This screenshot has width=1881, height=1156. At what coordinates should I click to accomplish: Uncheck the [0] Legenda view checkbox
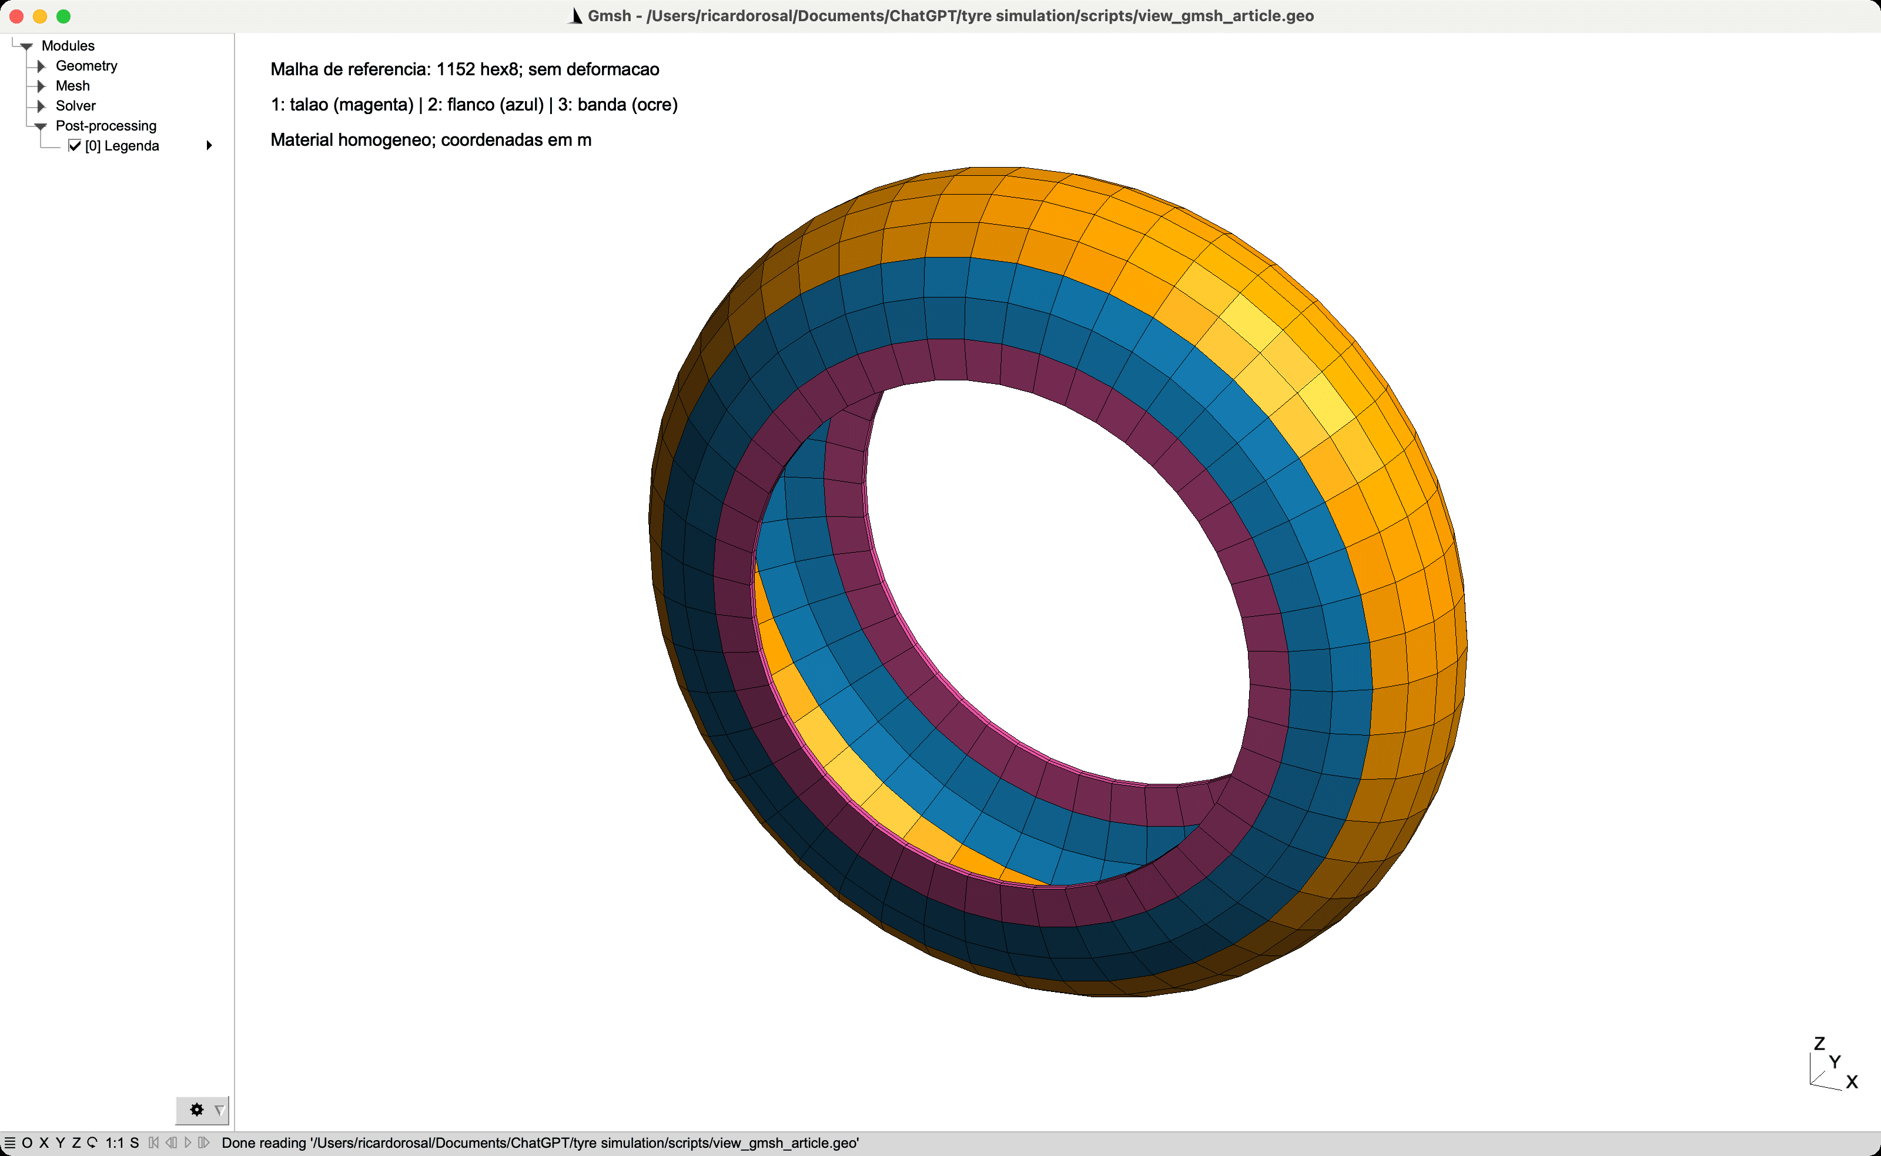(75, 145)
